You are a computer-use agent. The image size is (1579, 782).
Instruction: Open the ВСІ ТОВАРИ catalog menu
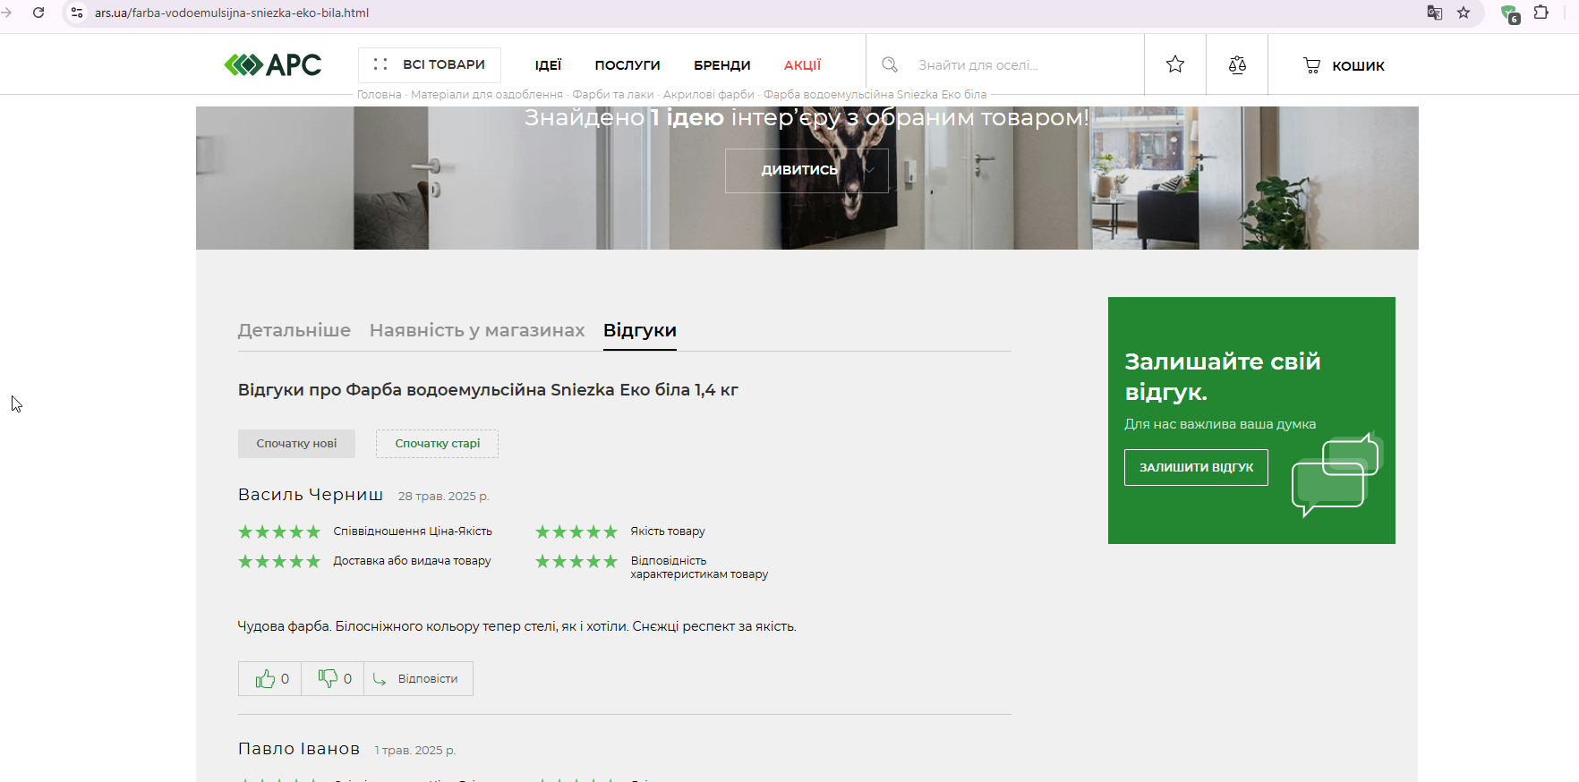click(430, 64)
